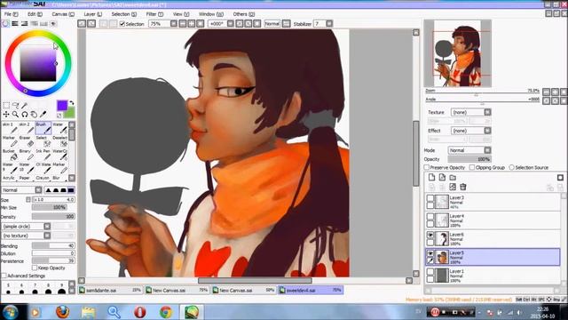Choose the Bucket fill tool
Screen dimensions: 568x320
[10, 156]
